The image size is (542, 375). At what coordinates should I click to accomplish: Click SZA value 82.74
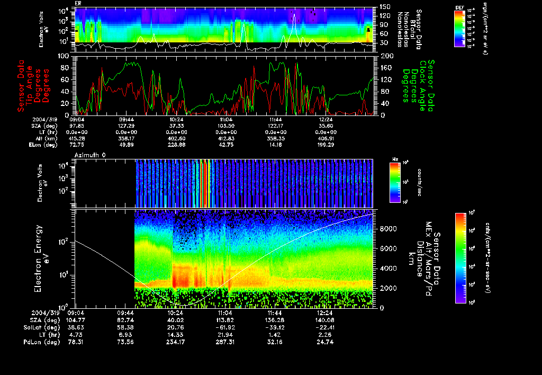tap(125, 320)
